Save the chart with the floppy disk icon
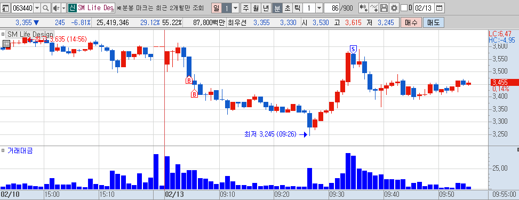The width and height of the screenshot is (519, 200). point(384,7)
